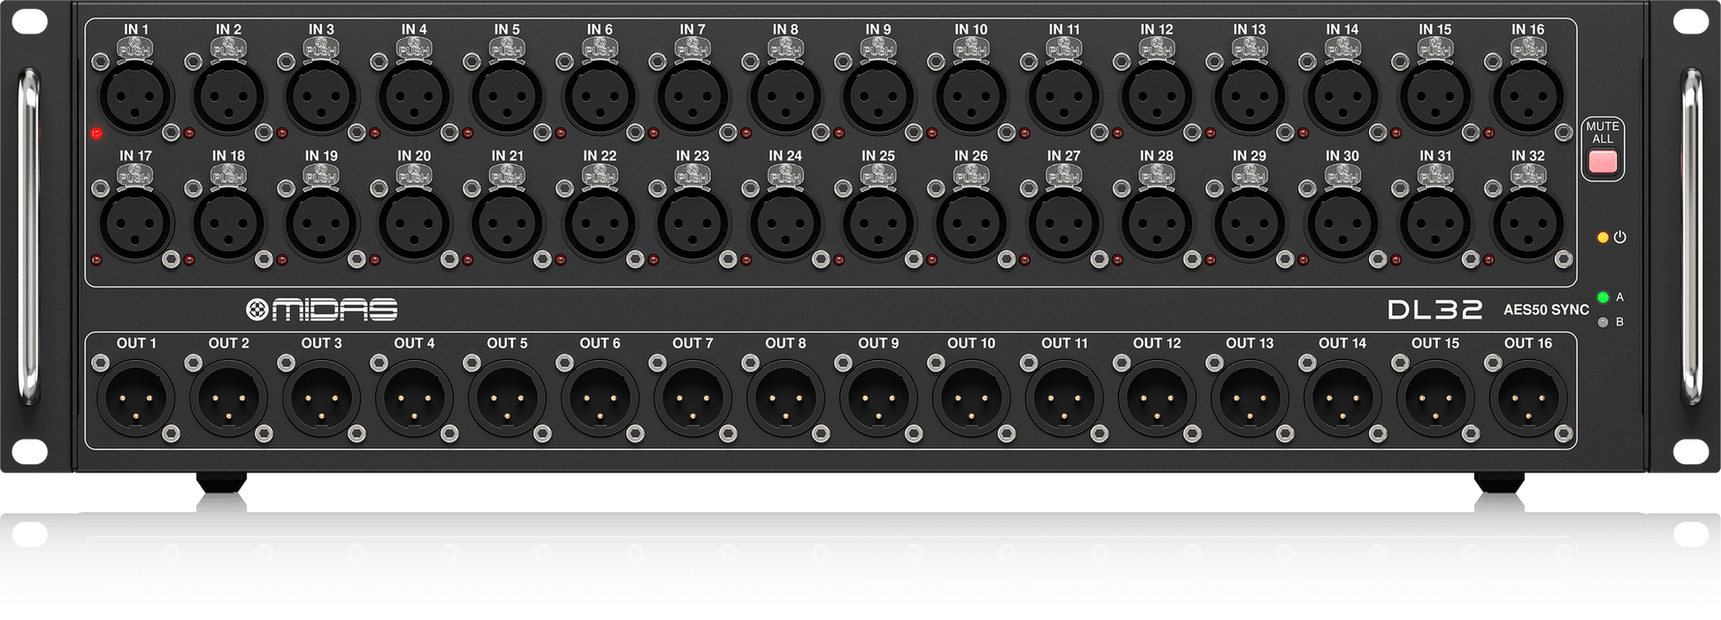Click the DL32 model name text
The image size is (1721, 620).
coord(1434,310)
